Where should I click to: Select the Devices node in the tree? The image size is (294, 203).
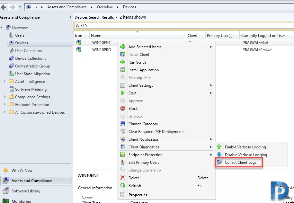point(40,43)
